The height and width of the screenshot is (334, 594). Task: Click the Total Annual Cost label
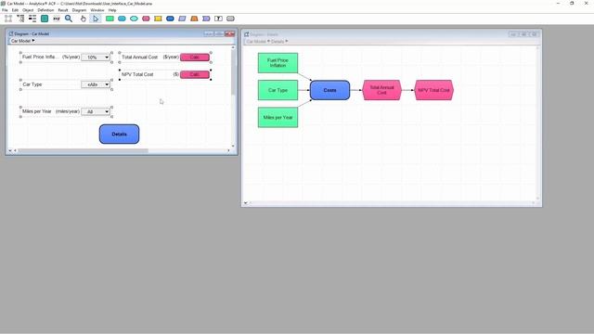tap(139, 58)
